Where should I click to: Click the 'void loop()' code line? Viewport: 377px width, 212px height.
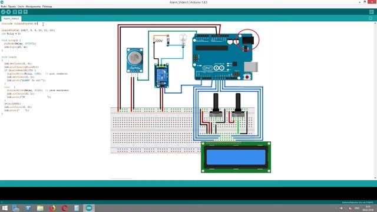(9, 57)
